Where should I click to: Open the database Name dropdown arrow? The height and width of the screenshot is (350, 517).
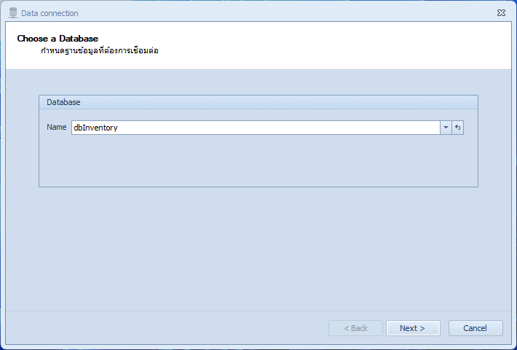click(446, 128)
